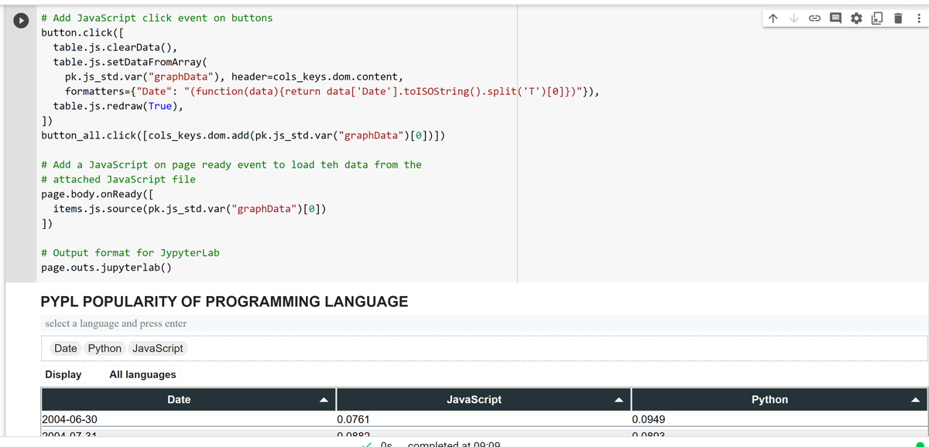Click the green connection status dot

click(x=919, y=445)
